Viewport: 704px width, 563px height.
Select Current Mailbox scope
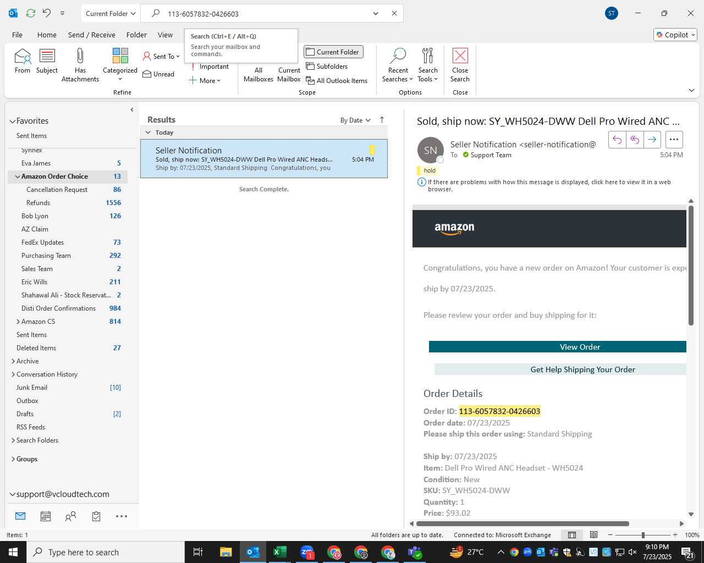point(289,74)
